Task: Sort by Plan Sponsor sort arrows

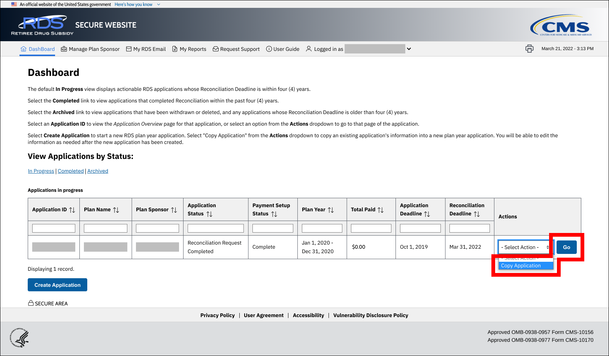Action: (x=174, y=210)
